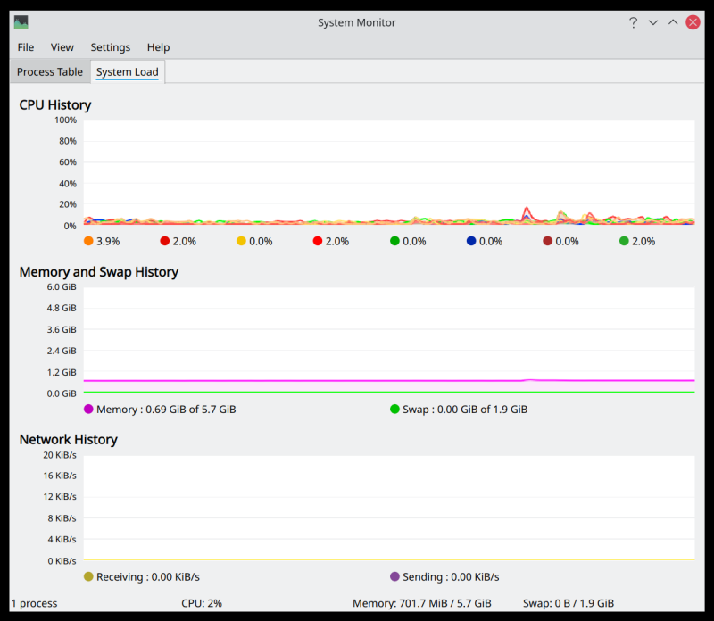Open the Help menu
The height and width of the screenshot is (621, 714).
point(158,47)
